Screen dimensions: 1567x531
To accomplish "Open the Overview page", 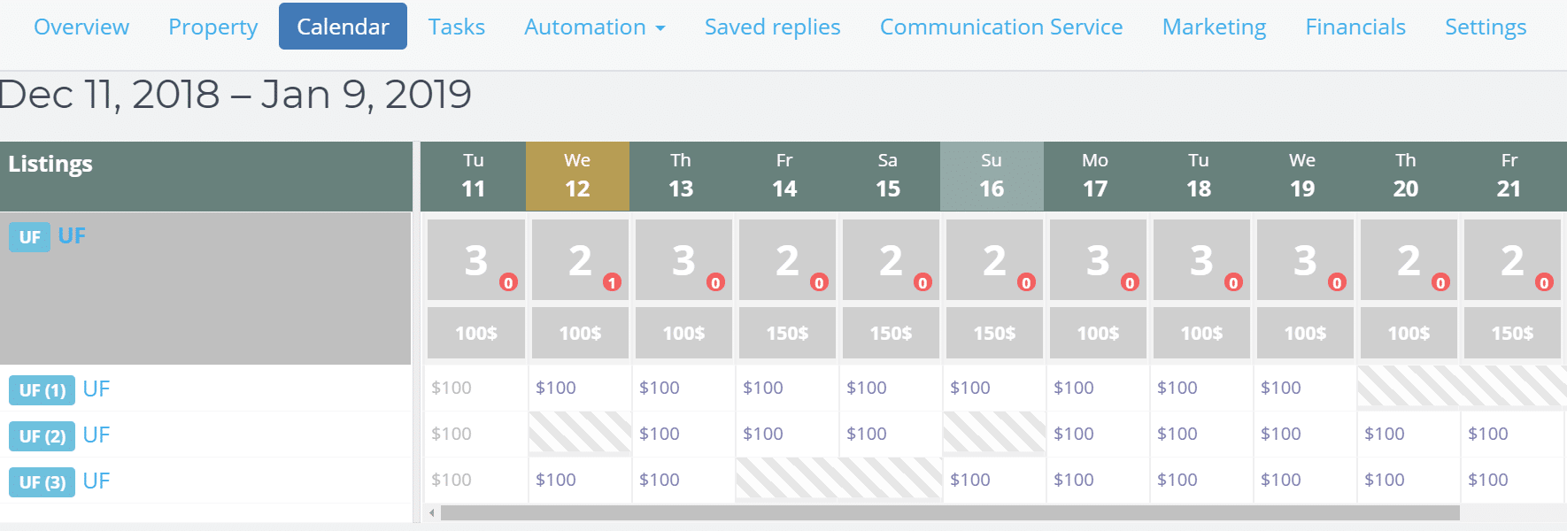I will click(x=81, y=27).
